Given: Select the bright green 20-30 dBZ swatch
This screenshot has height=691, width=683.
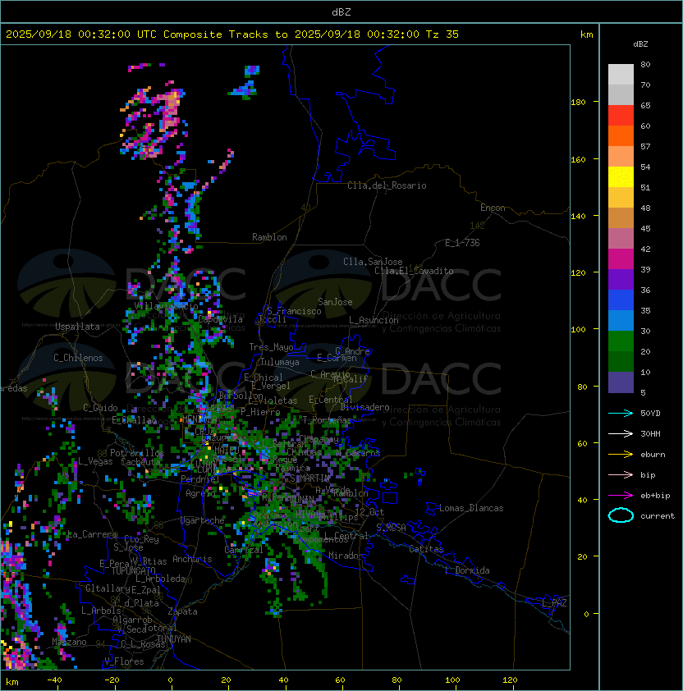Looking at the screenshot, I should tap(621, 341).
